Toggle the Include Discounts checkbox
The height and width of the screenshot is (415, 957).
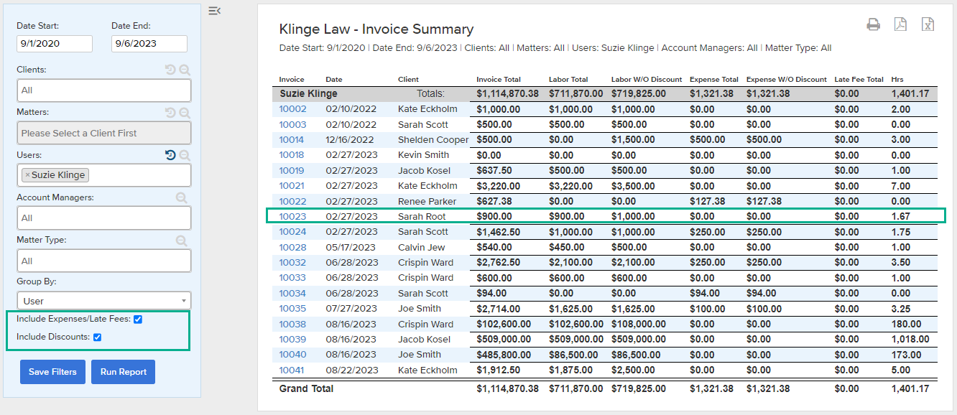pos(97,337)
